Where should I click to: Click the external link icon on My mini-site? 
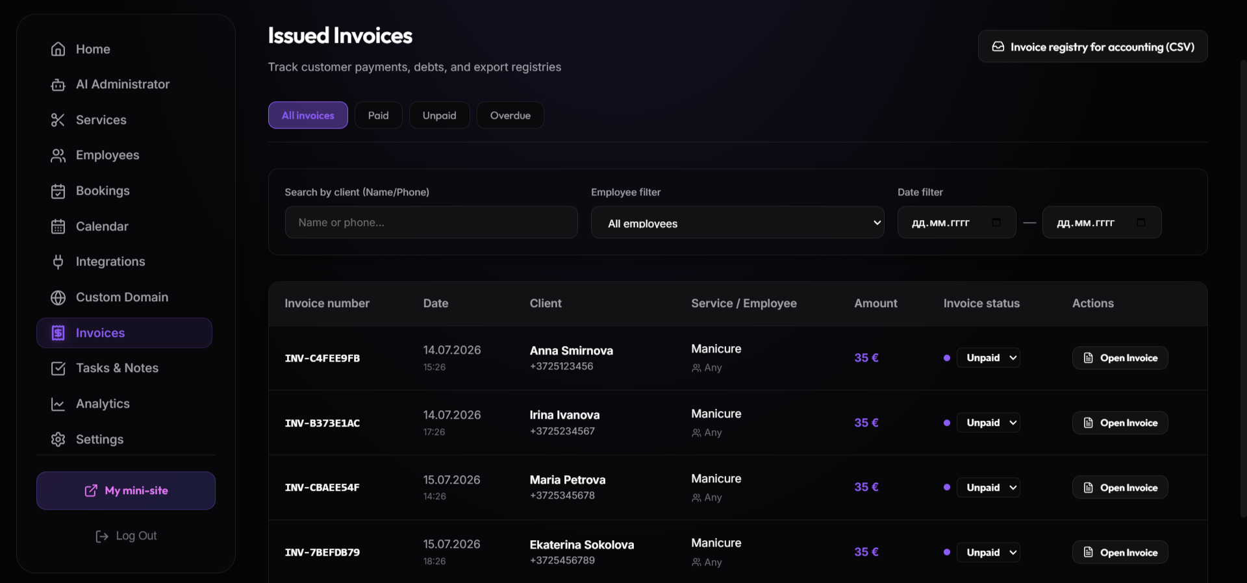91,491
